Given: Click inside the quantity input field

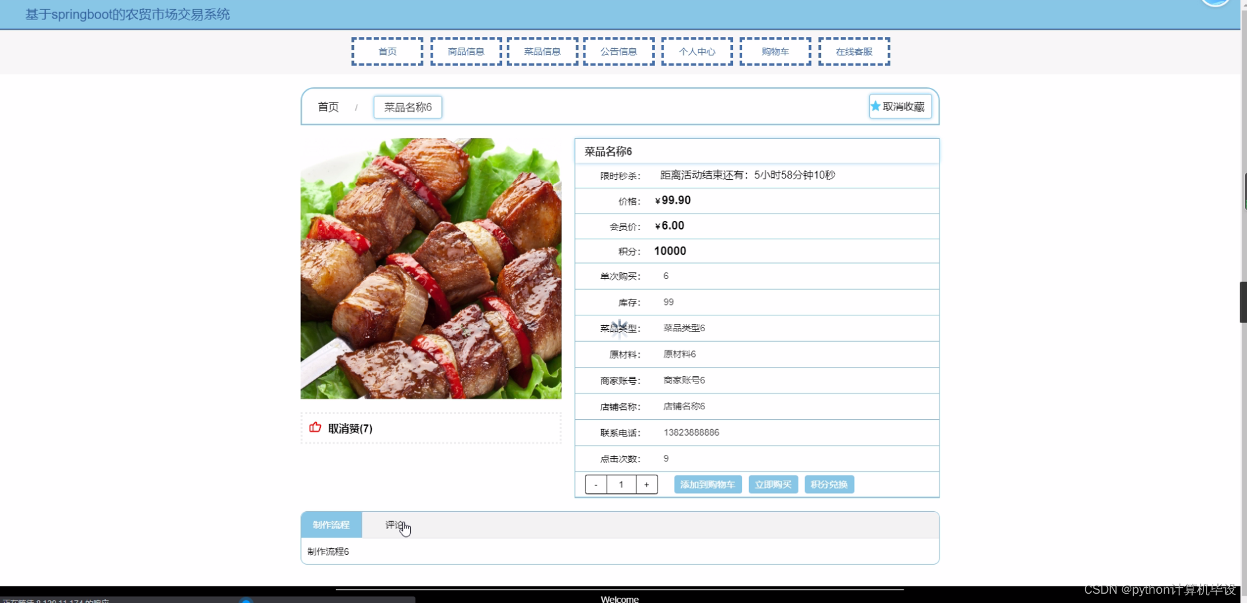Looking at the screenshot, I should [621, 484].
